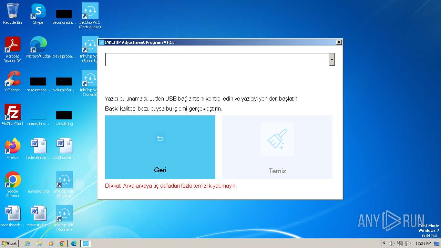The width and height of the screenshot is (441, 248).
Task: Open the Skype desktop shortcut
Action: click(38, 14)
